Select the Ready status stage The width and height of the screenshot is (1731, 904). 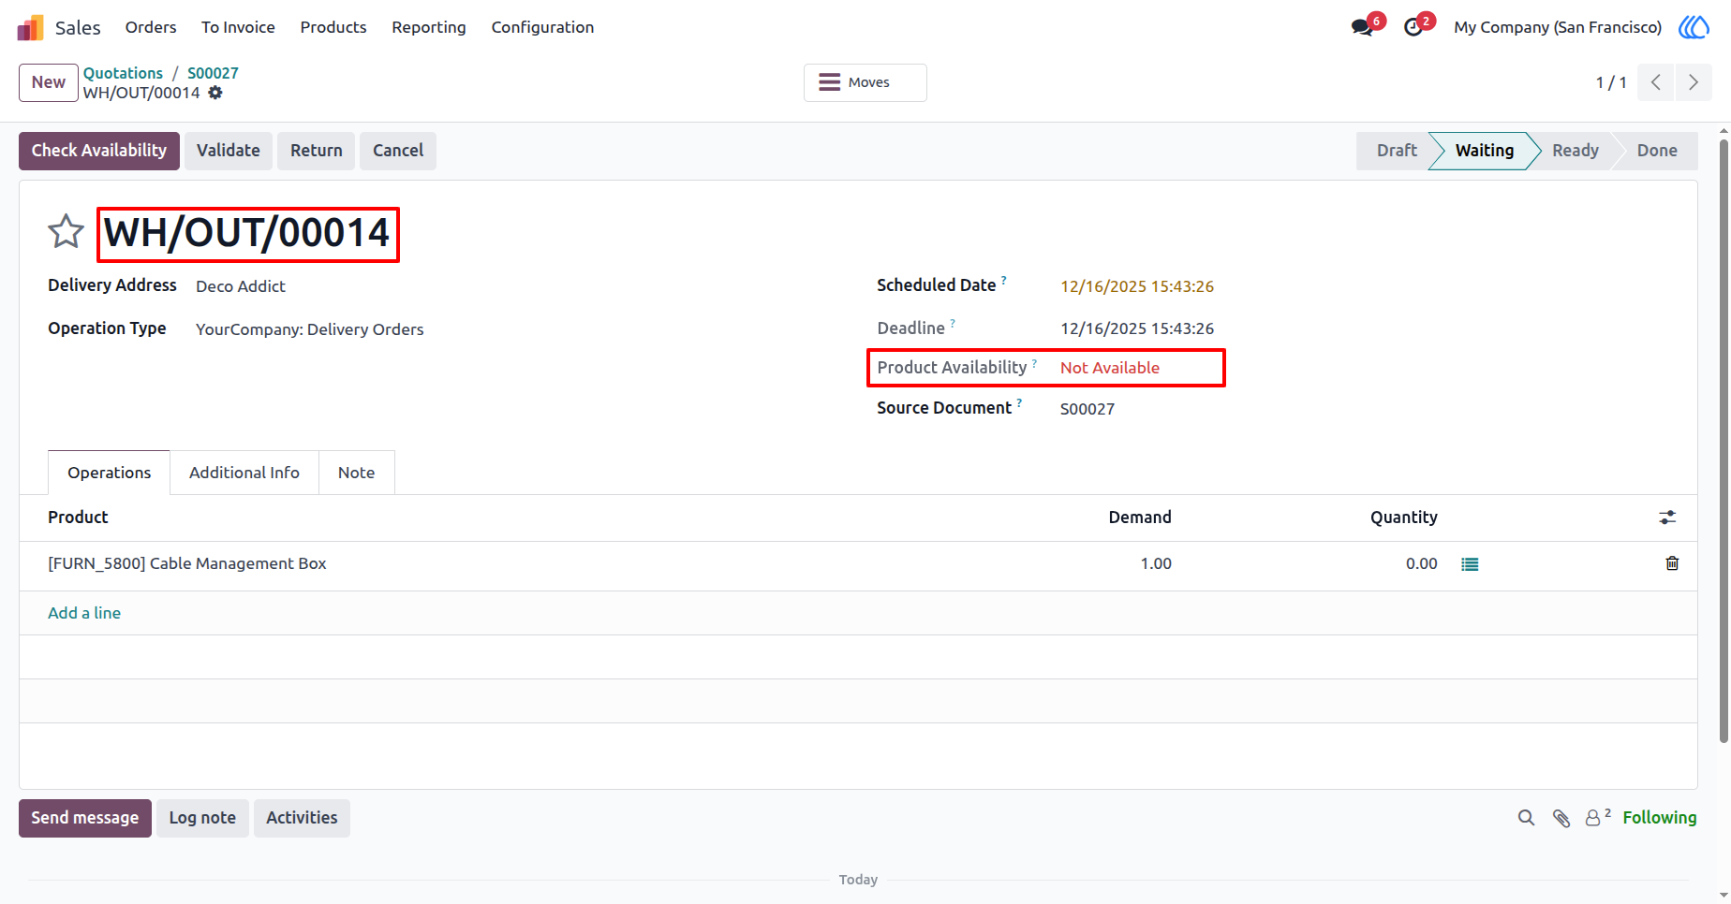1575,151
